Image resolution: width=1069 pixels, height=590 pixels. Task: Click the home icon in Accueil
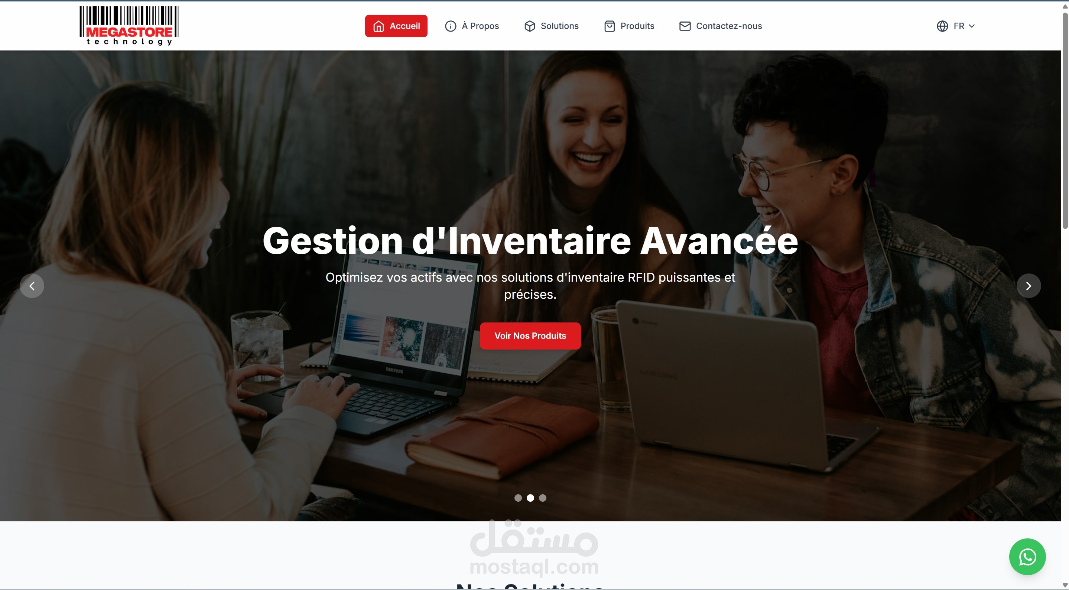tap(378, 26)
